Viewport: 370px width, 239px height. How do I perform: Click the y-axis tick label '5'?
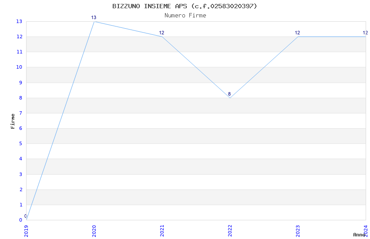click(x=21, y=144)
